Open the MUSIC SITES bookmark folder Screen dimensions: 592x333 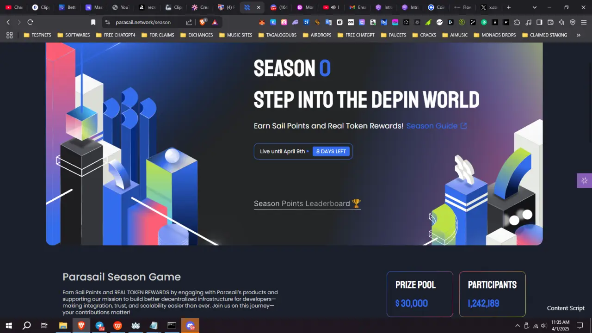236,35
